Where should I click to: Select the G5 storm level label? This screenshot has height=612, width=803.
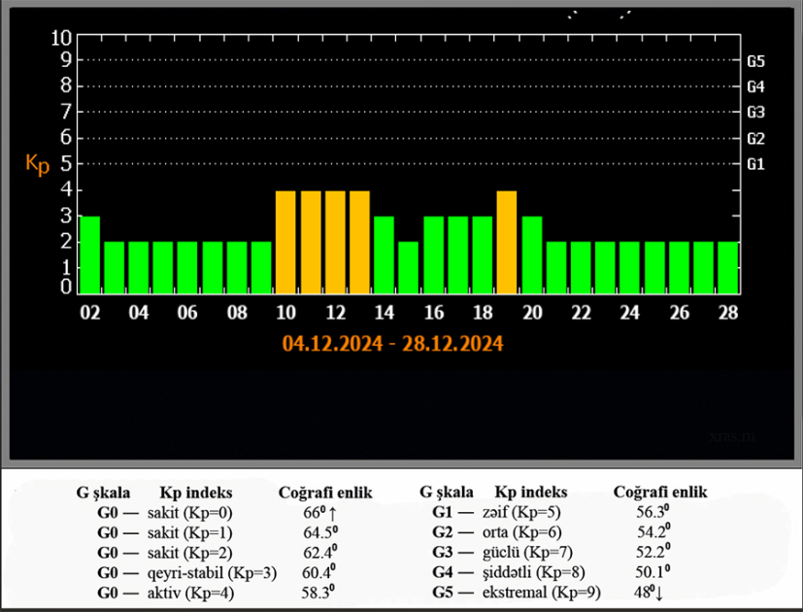point(755,61)
